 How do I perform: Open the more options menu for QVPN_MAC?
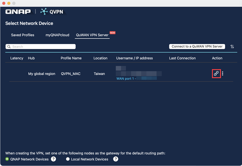(223, 73)
